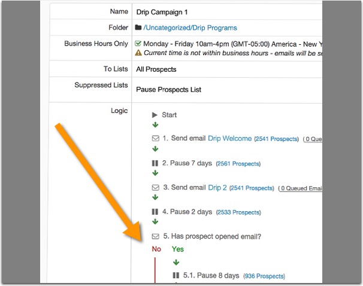This screenshot has height=286, width=363.
Task: Click envelope icon for step 3 Send email
Action: pos(155,188)
